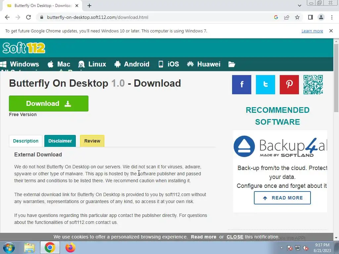Click the 'Free Version' label
The image size is (339, 254).
[23, 114]
